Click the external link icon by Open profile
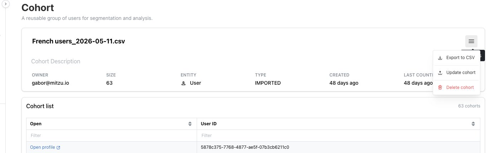 [x=59, y=147]
